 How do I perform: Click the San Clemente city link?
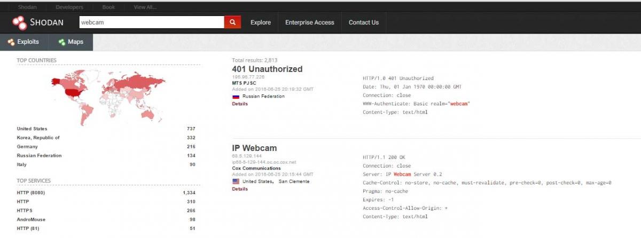(x=294, y=181)
